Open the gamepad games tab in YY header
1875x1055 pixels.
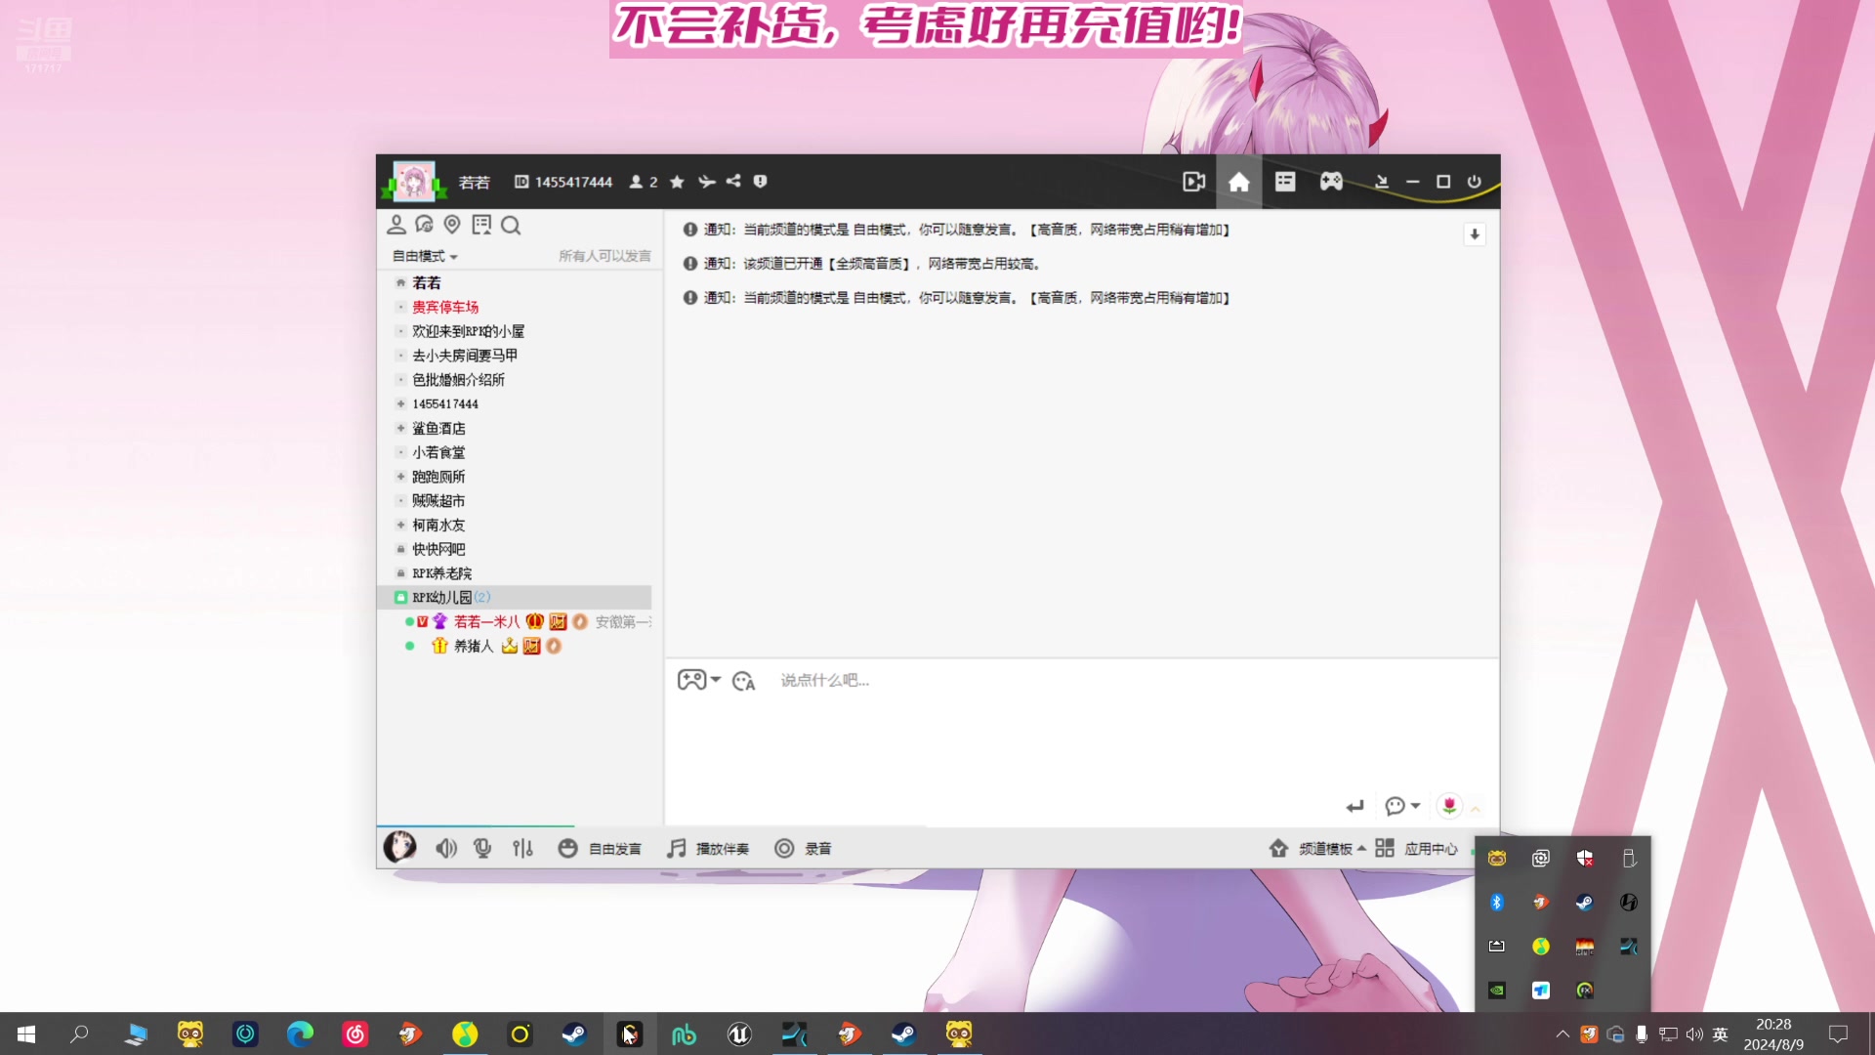(1331, 182)
